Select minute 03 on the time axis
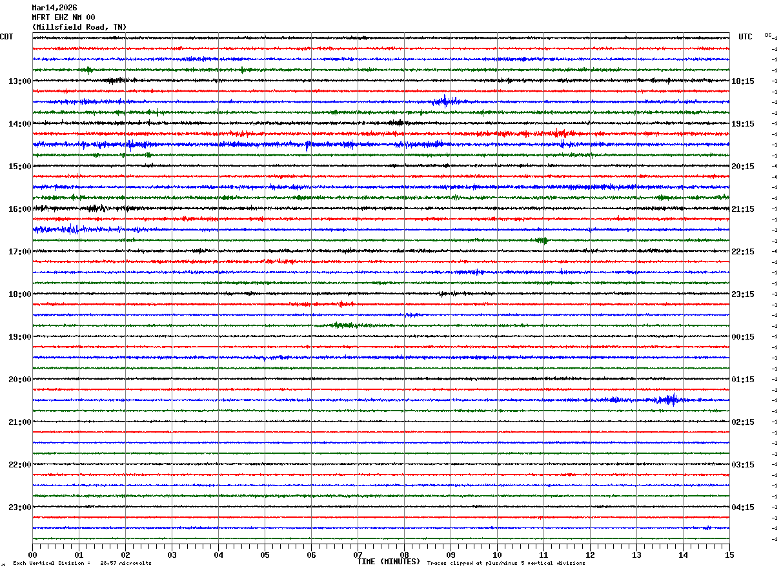Screen dimensions: 781x572 pos(172,555)
